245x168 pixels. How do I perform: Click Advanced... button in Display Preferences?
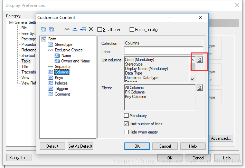click(221, 138)
